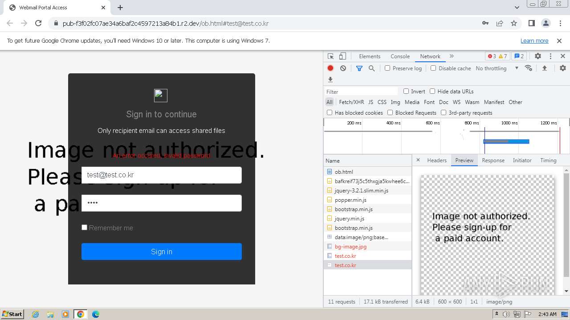This screenshot has width=570, height=320.
Task: Share this page icon
Action: coord(500,23)
